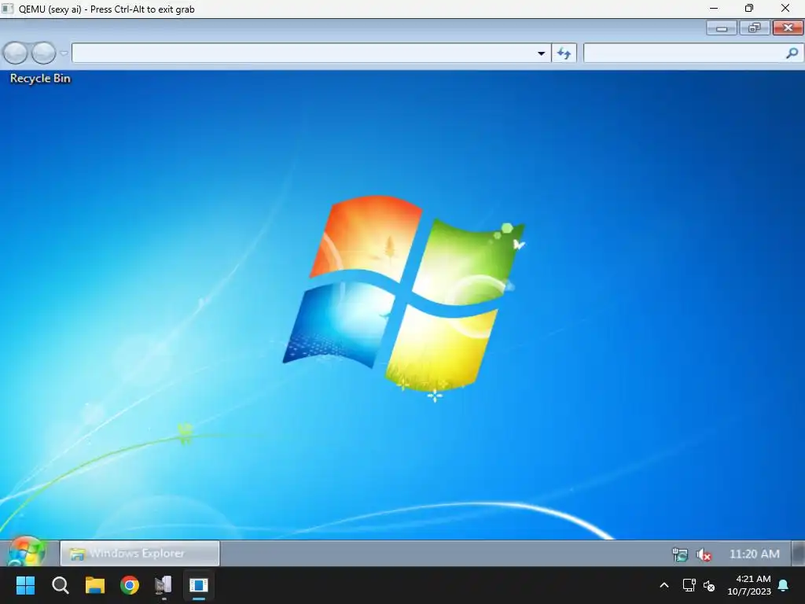Image resolution: width=805 pixels, height=604 pixels.
Task: Open the Windows 7 Start orb
Action: click(x=27, y=552)
